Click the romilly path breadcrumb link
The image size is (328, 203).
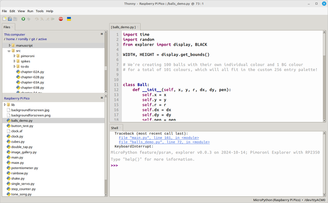pyautogui.click(x=23, y=39)
